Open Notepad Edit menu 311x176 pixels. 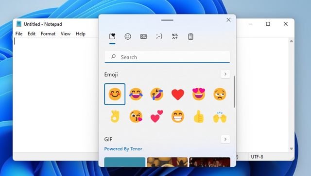32,34
